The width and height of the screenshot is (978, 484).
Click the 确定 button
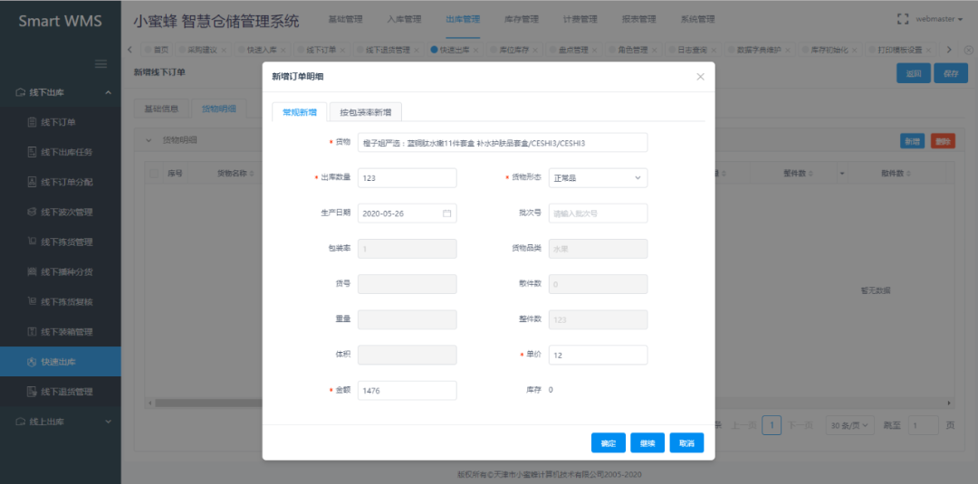pyautogui.click(x=608, y=443)
